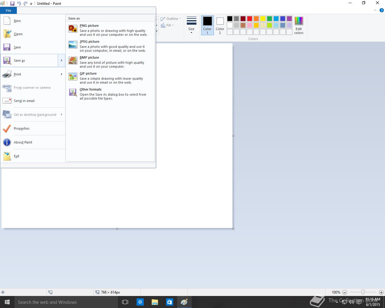
Task: Click the zoom out minus button
Action: coord(345,292)
